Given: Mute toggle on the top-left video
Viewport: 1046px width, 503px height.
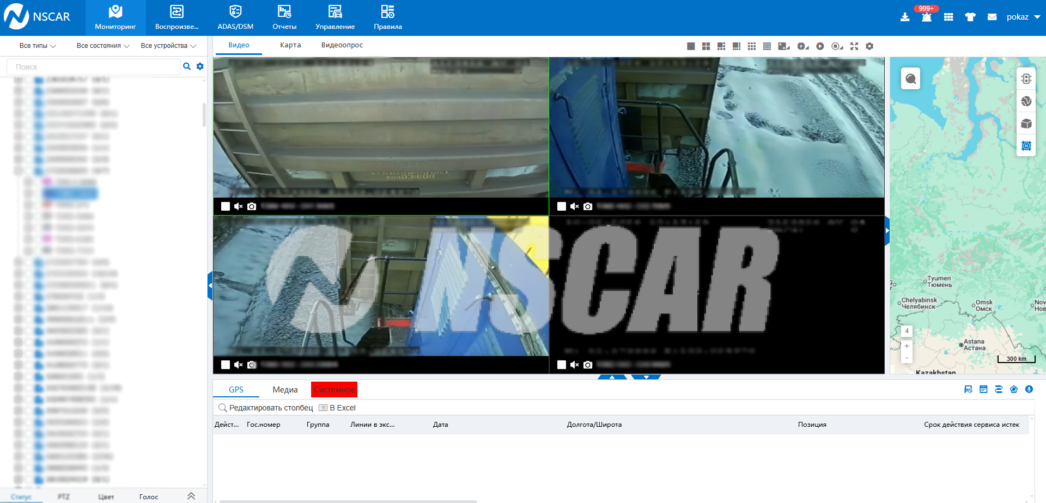Looking at the screenshot, I should [238, 206].
